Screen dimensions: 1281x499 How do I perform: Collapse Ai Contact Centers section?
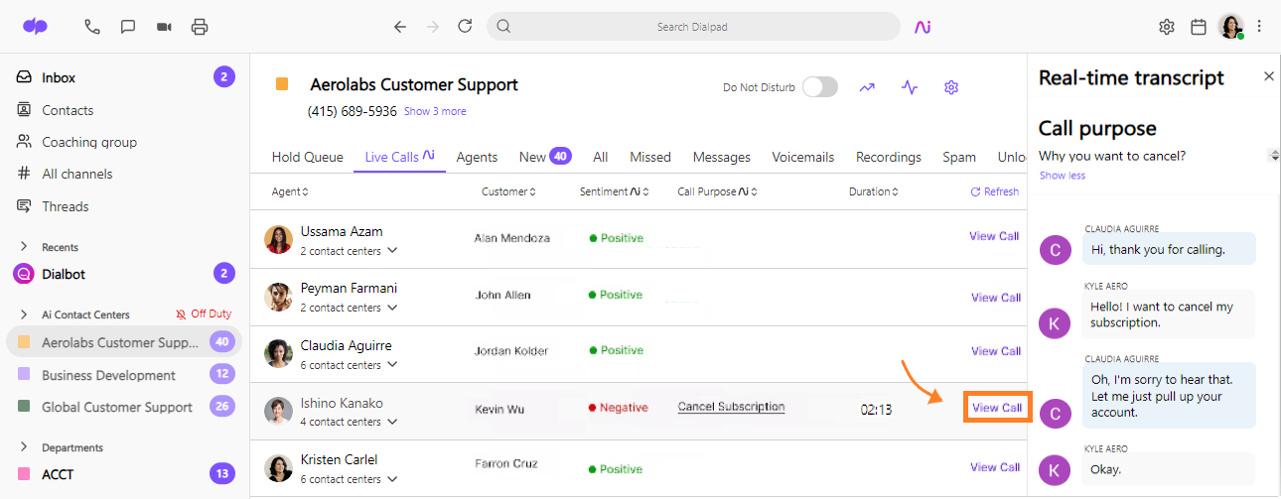click(x=24, y=314)
